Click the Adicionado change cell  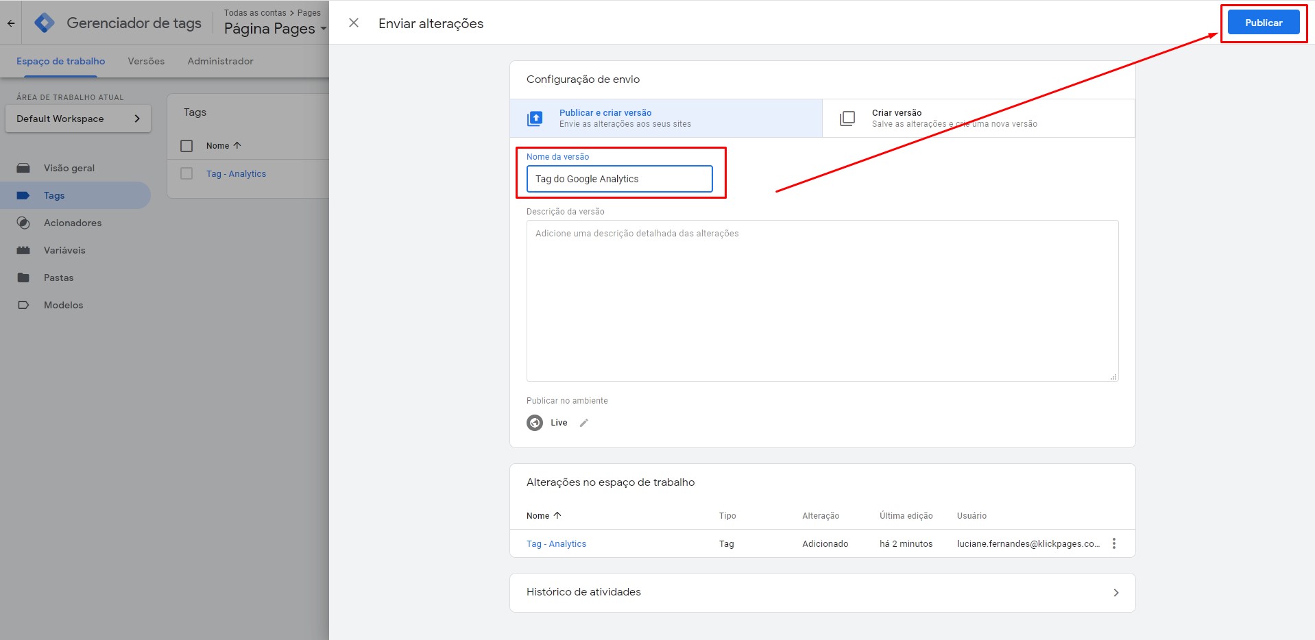pyautogui.click(x=825, y=544)
